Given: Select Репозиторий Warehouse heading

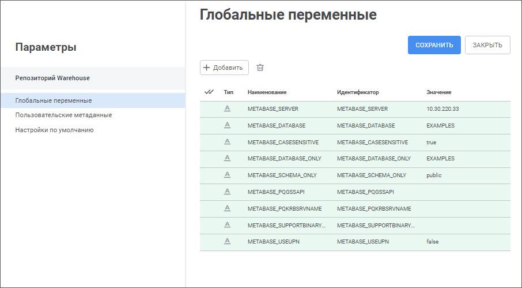Looking at the screenshot, I should (52, 78).
